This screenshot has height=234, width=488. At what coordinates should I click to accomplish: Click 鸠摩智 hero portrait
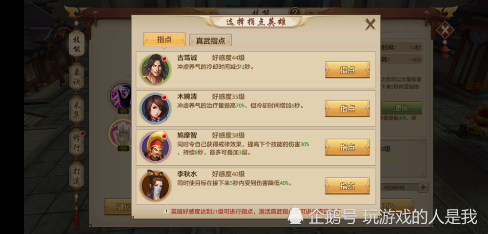pos(155,147)
